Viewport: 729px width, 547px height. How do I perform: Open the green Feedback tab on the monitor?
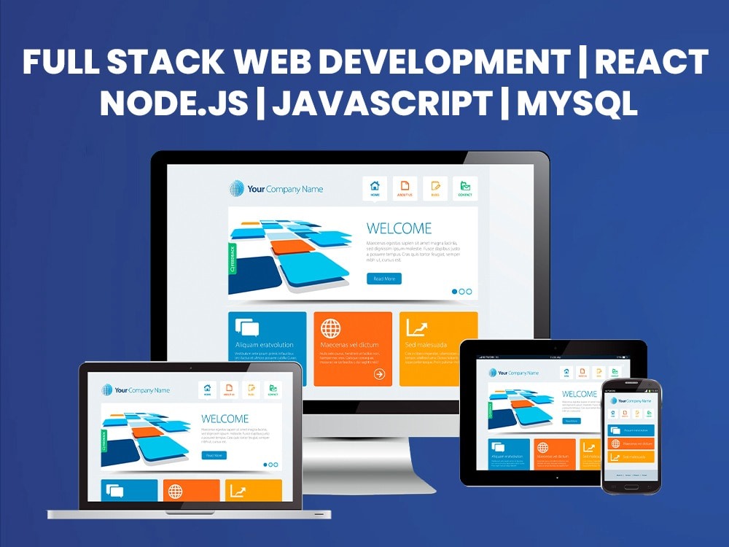pyautogui.click(x=233, y=259)
